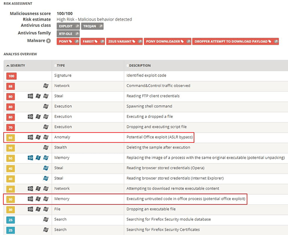
Task: Click 'Searching for Firefox Security module database' text
Action: pyautogui.click(x=169, y=219)
